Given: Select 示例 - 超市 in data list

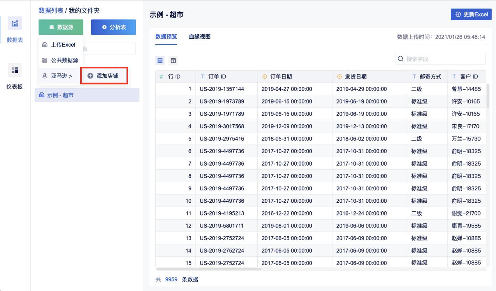Looking at the screenshot, I should 60,95.
